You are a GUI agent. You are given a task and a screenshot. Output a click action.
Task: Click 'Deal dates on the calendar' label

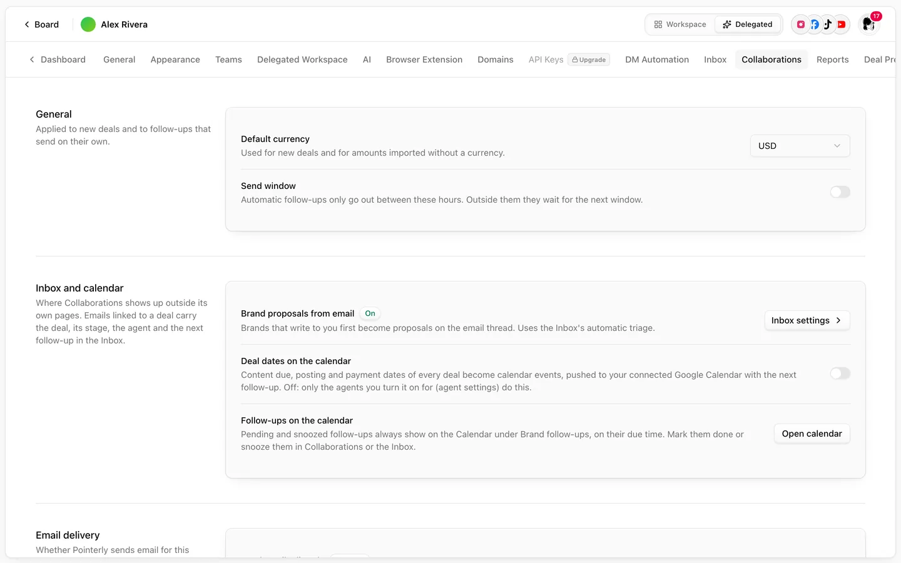point(296,361)
